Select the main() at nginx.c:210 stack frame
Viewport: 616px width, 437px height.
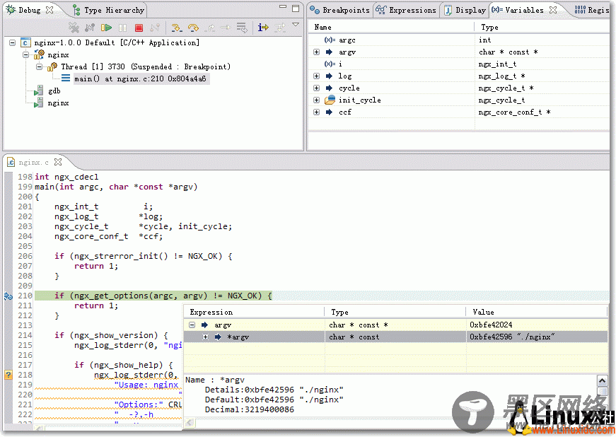click(140, 79)
